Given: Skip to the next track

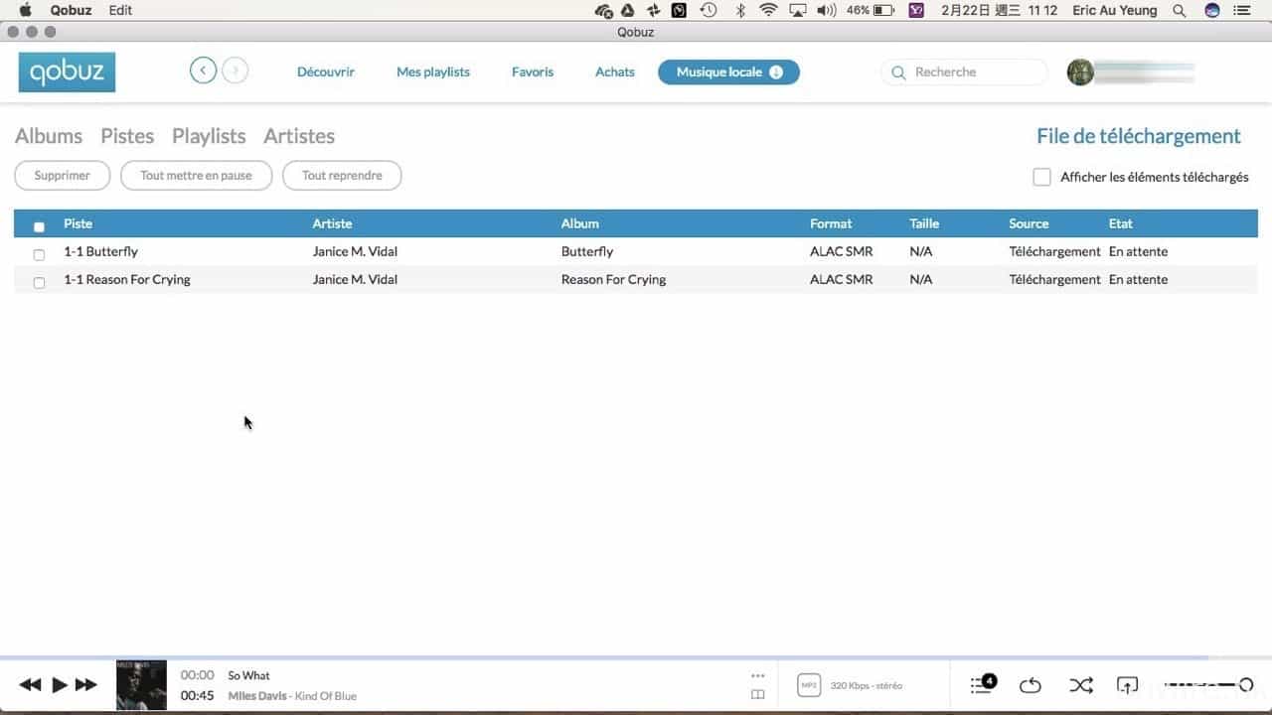Looking at the screenshot, I should coord(86,684).
